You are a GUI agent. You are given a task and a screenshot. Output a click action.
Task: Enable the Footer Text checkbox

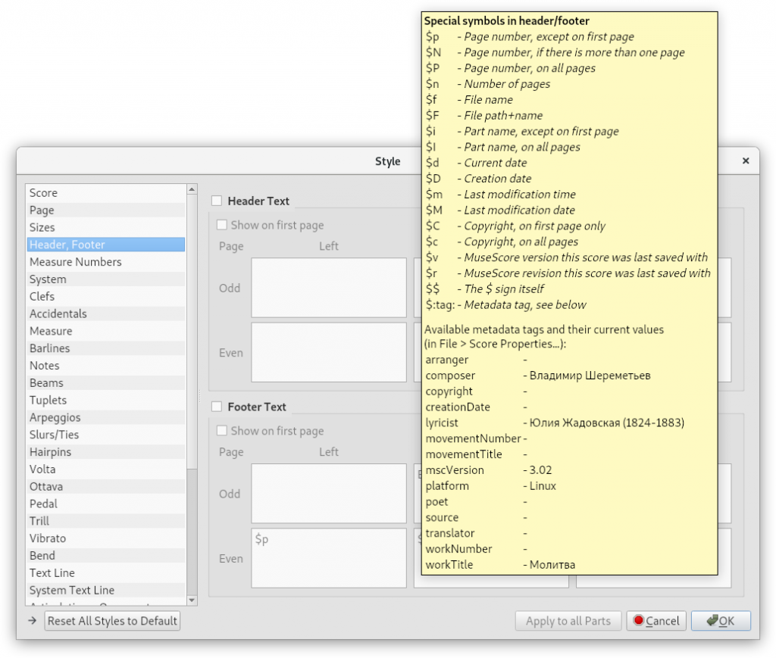[x=217, y=407]
